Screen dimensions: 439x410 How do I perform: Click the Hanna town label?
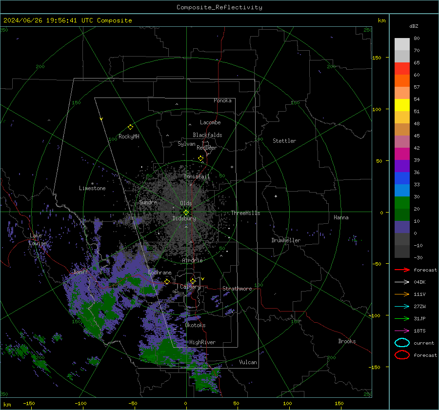coord(341,217)
